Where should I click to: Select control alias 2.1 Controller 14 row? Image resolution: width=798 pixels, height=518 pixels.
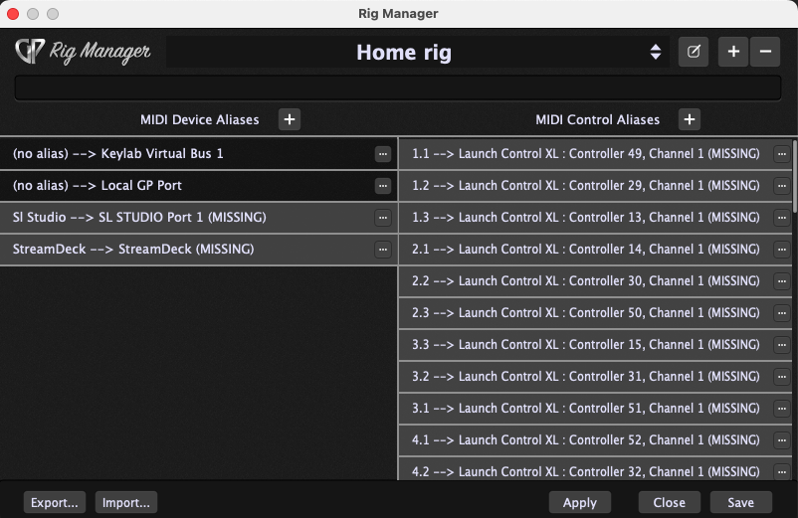tap(595, 250)
